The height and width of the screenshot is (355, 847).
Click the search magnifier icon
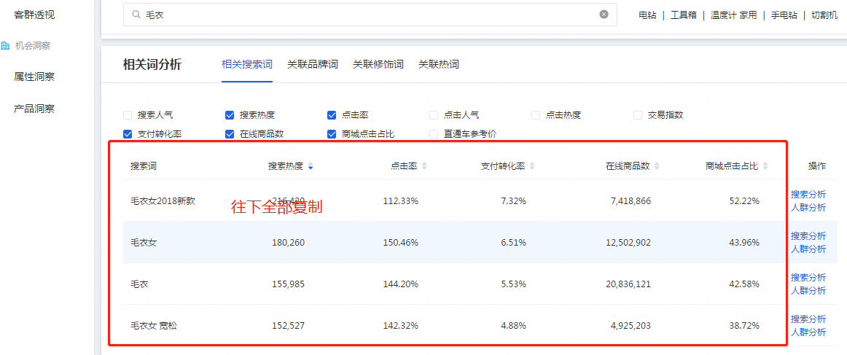[136, 15]
